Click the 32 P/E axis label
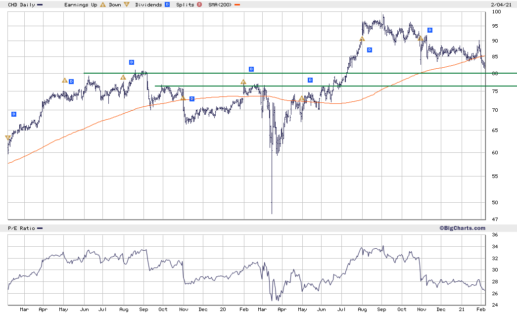Viewport: 517px width, 314px height. point(495,258)
